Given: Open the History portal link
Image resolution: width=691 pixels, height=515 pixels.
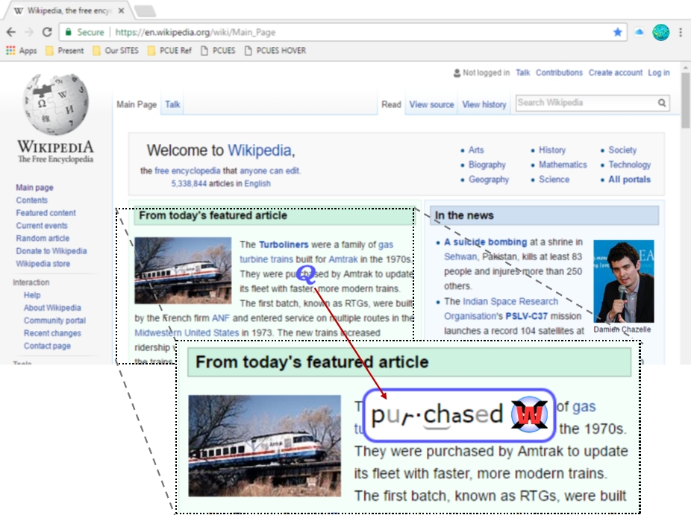Looking at the screenshot, I should pos(552,150).
